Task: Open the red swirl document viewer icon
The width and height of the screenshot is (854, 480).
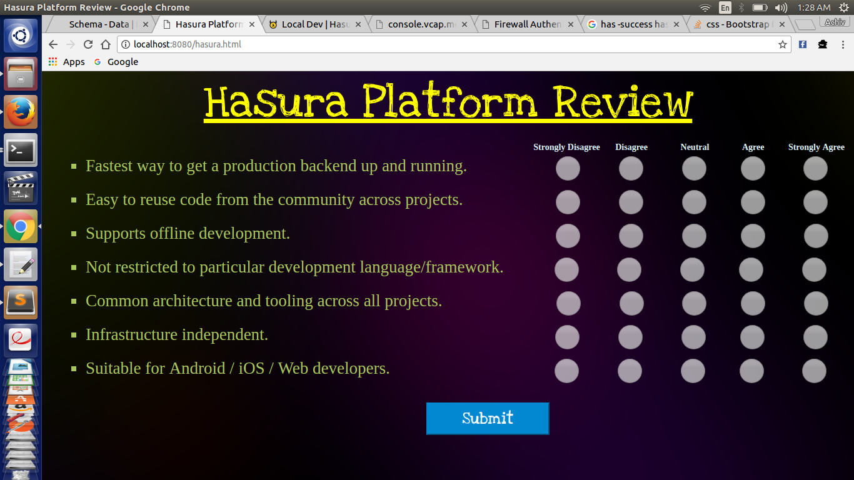Action: point(21,341)
